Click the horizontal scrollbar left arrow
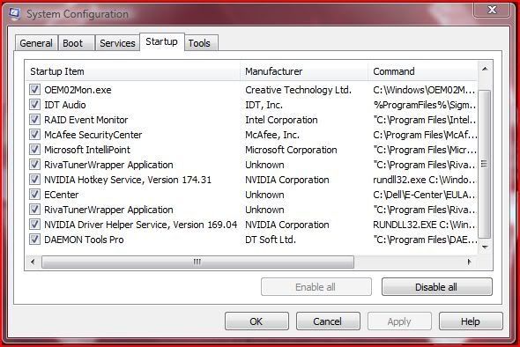The width and height of the screenshot is (520, 347). (x=33, y=262)
